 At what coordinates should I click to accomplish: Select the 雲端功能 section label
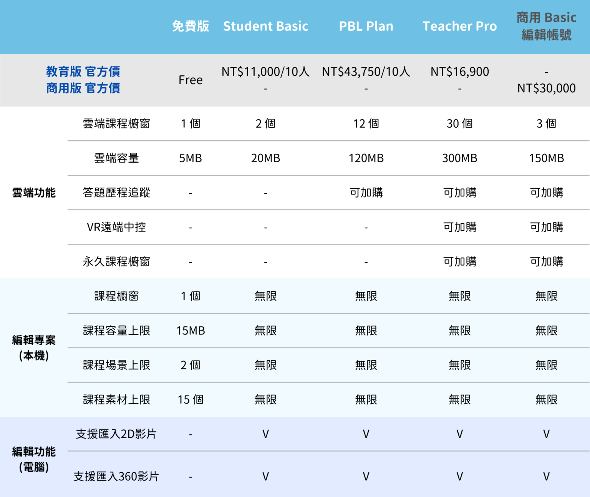point(34,193)
